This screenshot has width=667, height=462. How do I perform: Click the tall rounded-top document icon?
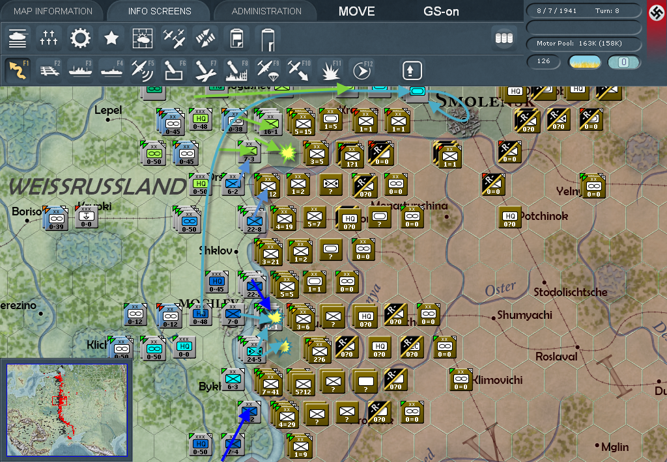(268, 38)
